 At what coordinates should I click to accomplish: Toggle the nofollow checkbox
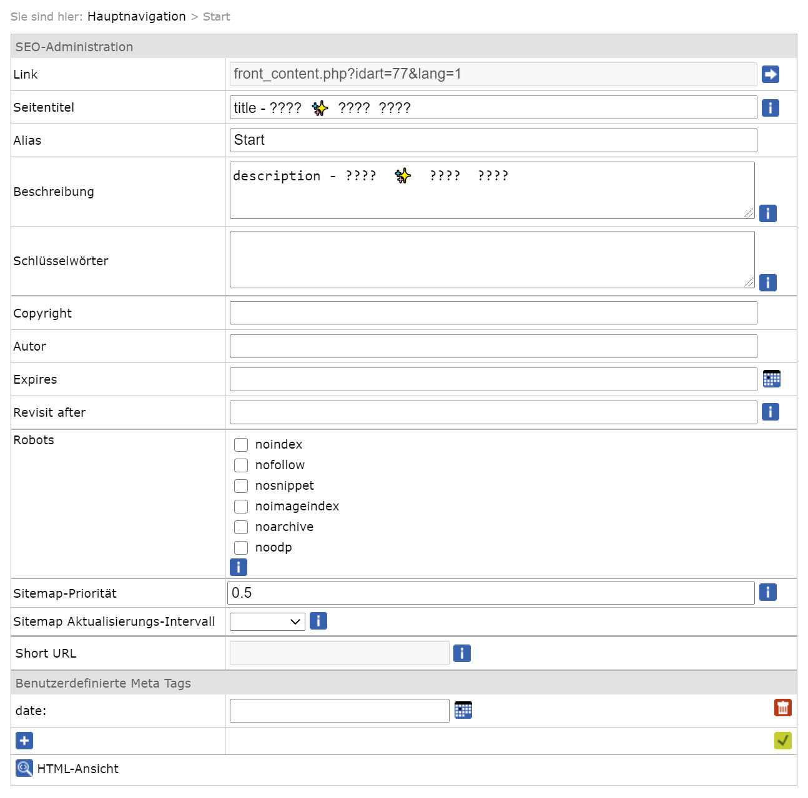(241, 465)
